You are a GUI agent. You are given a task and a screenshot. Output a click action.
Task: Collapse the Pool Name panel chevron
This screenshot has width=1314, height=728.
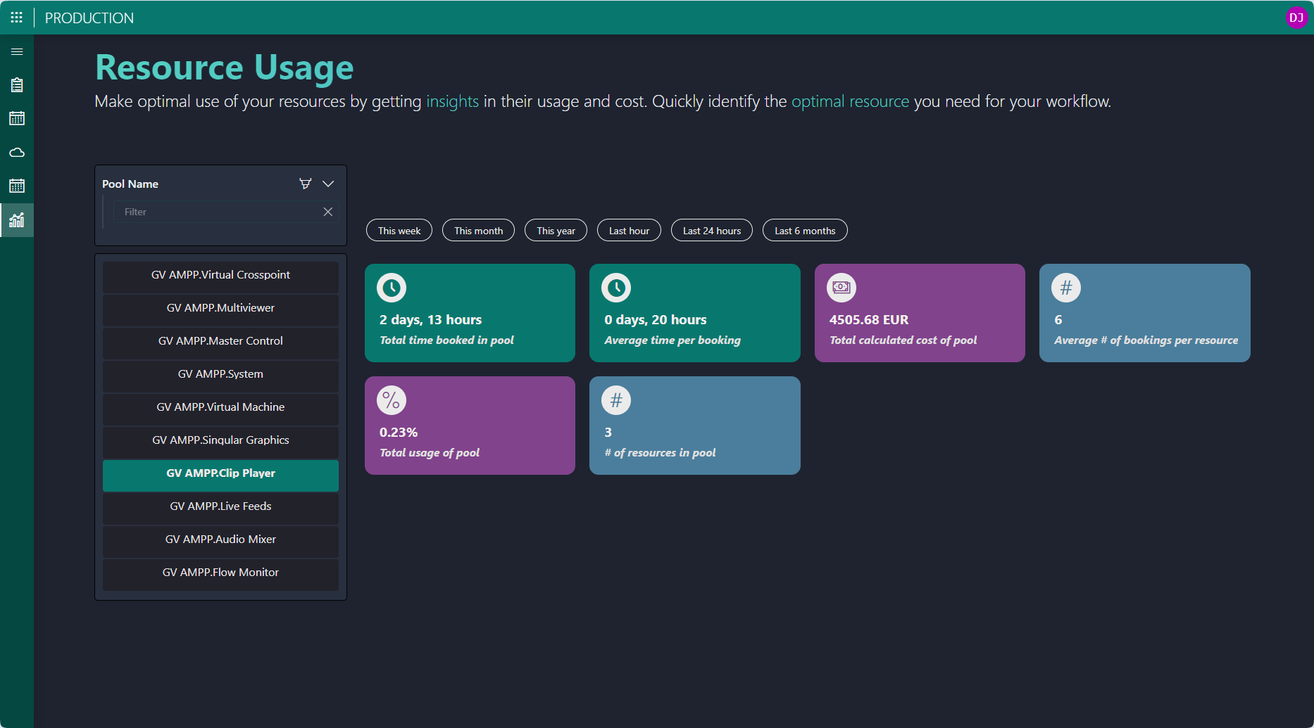coord(328,184)
